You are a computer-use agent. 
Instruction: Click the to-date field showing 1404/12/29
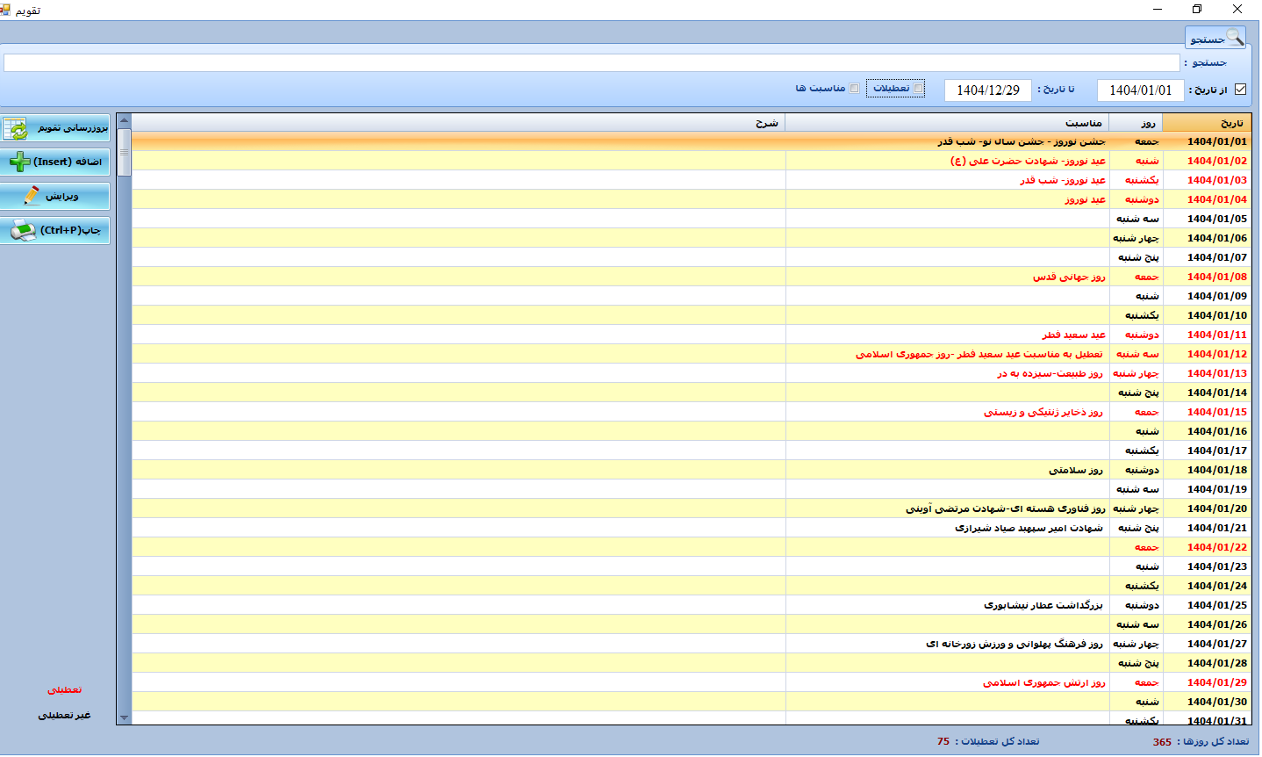point(987,90)
